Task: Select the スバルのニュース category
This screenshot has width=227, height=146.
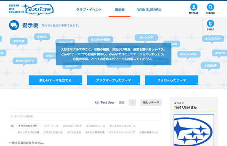Action: pos(96,126)
